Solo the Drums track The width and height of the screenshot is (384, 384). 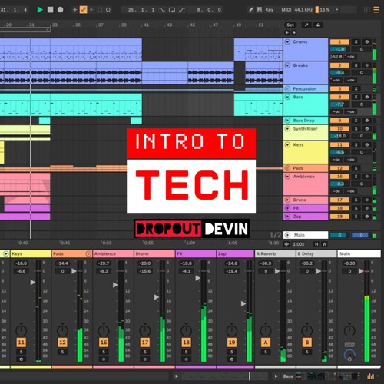click(x=356, y=41)
